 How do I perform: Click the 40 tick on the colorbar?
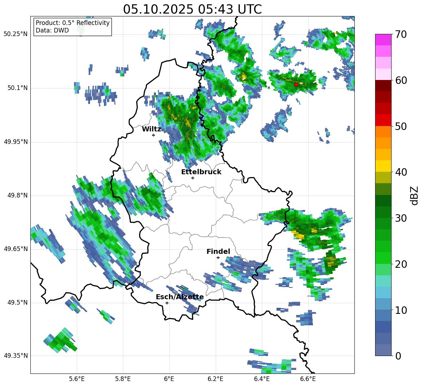(x=401, y=172)
